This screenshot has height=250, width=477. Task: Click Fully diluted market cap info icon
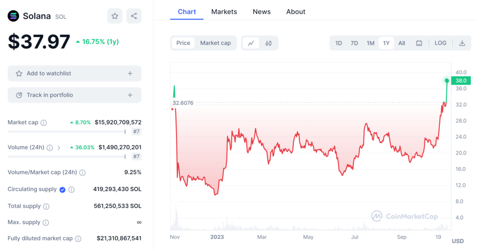coord(78,239)
